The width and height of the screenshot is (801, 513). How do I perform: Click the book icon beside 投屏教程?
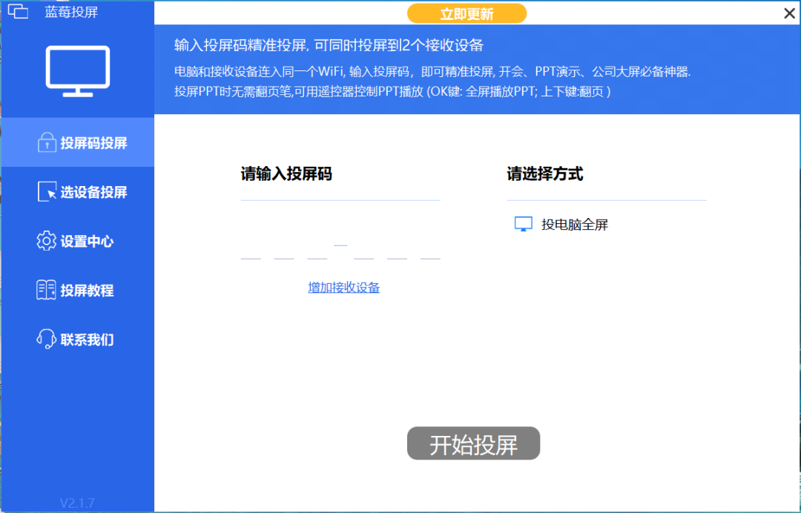pos(47,290)
